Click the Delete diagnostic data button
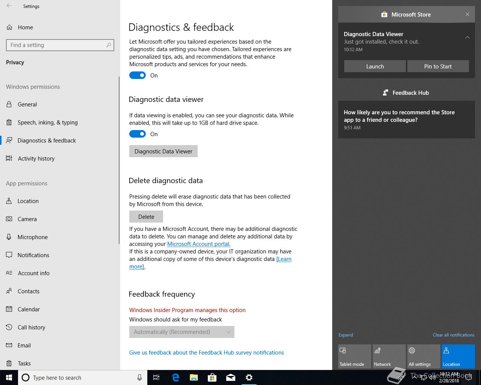This screenshot has height=385, width=481. coord(146,217)
